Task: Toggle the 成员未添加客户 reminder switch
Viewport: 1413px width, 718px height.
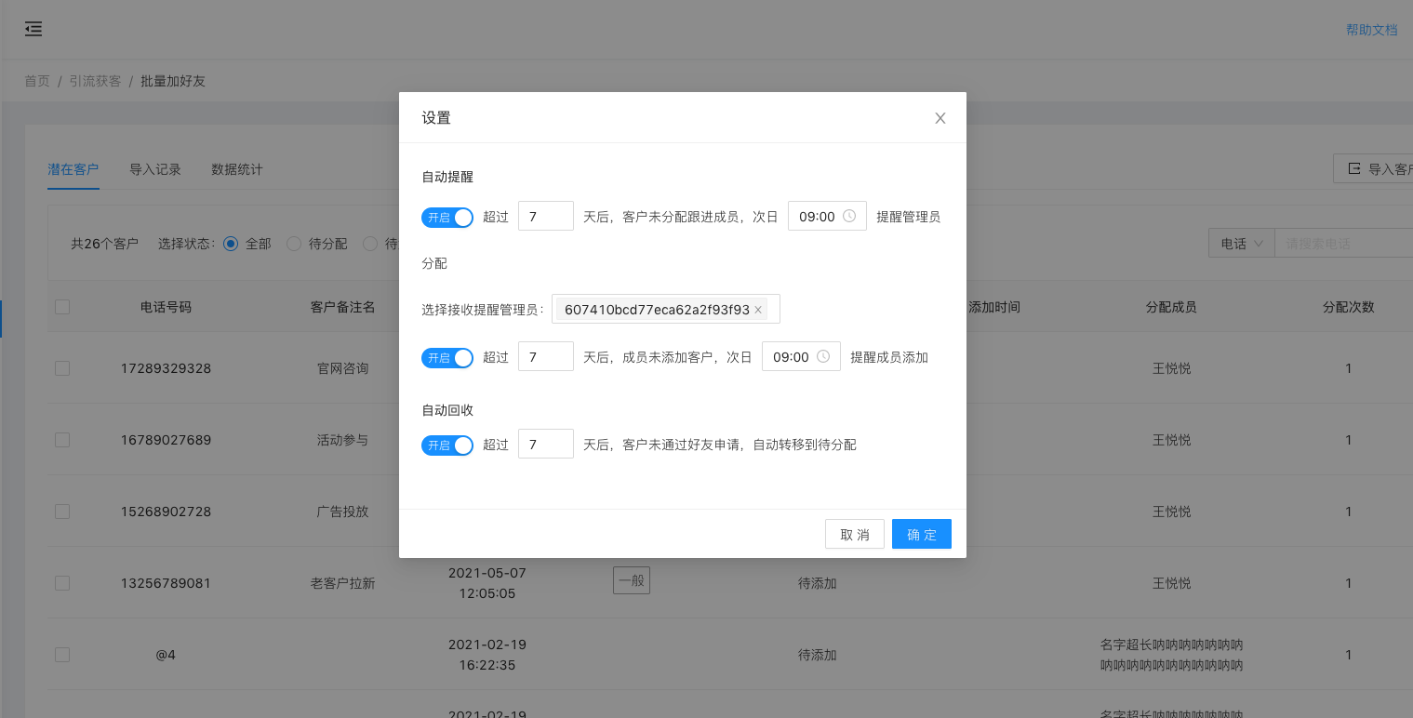Action: [447, 357]
